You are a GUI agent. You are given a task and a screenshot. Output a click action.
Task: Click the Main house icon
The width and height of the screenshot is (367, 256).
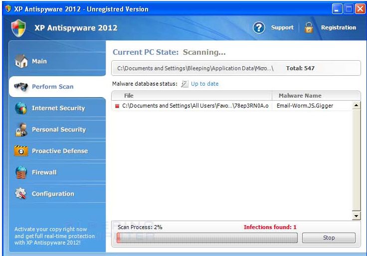pos(21,61)
